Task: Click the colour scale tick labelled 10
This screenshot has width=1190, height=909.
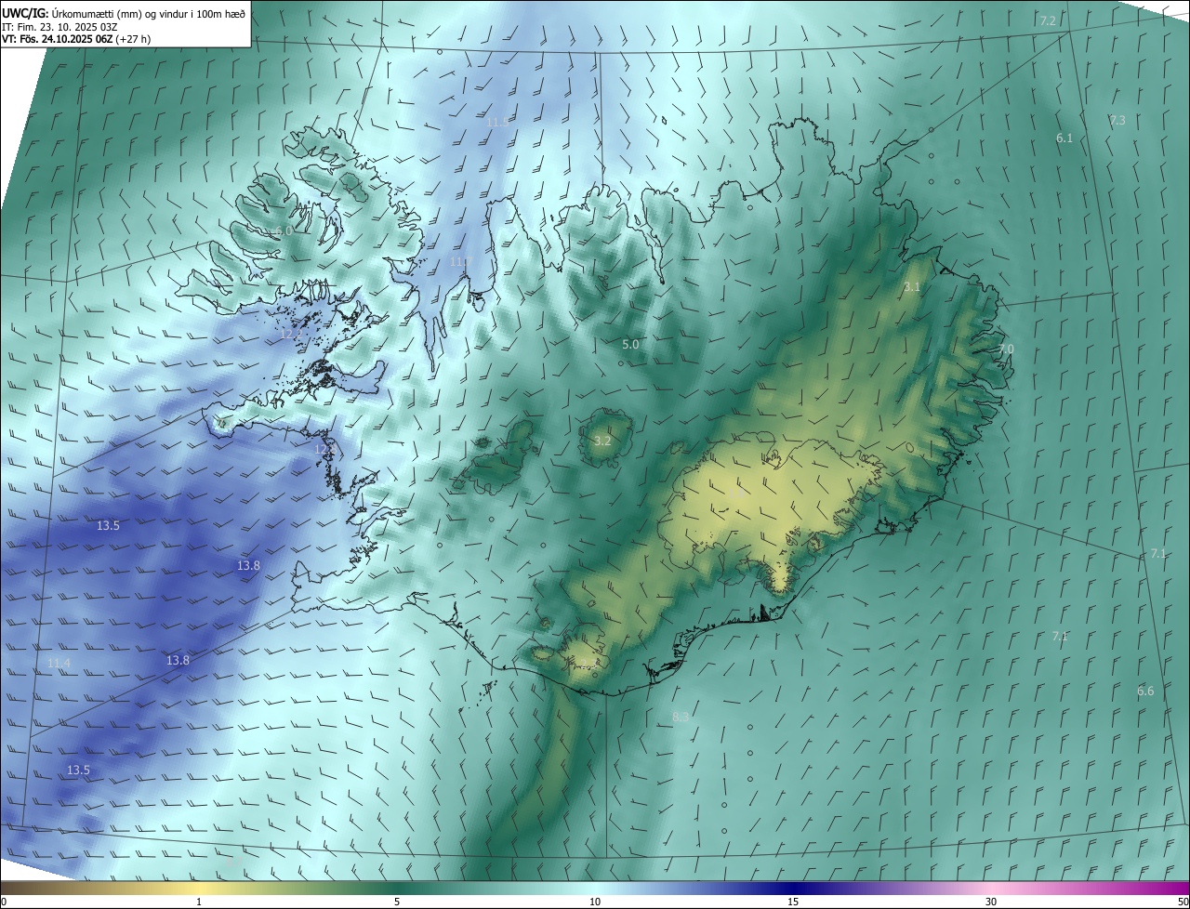Action: click(x=595, y=902)
